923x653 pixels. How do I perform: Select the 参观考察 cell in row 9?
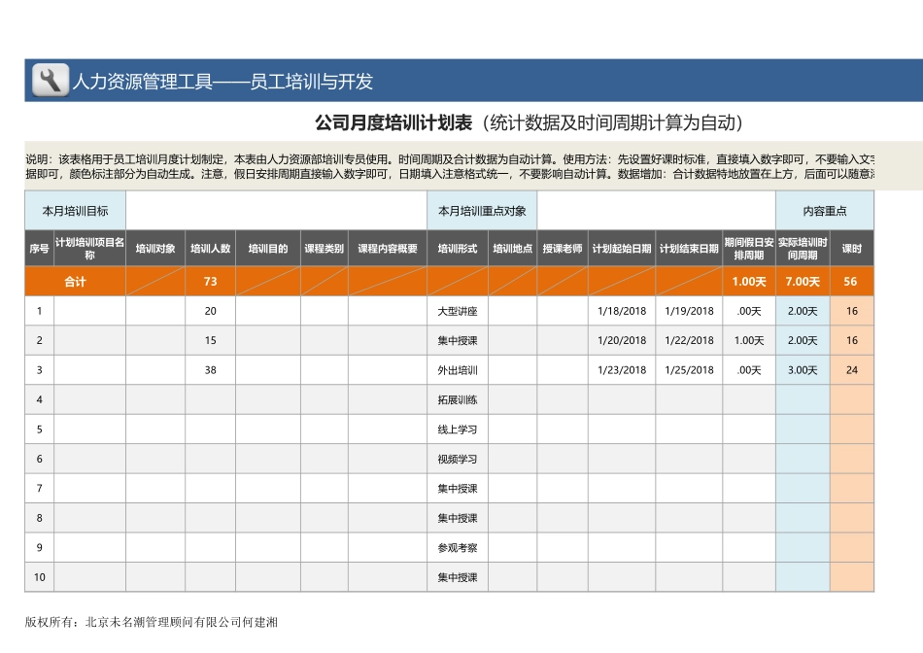(458, 548)
